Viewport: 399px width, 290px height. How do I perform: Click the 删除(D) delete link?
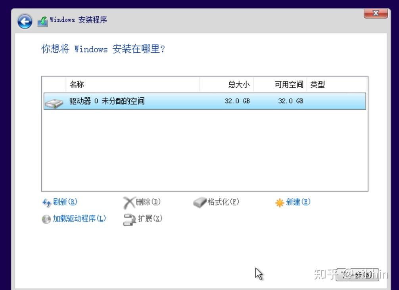tap(148, 202)
